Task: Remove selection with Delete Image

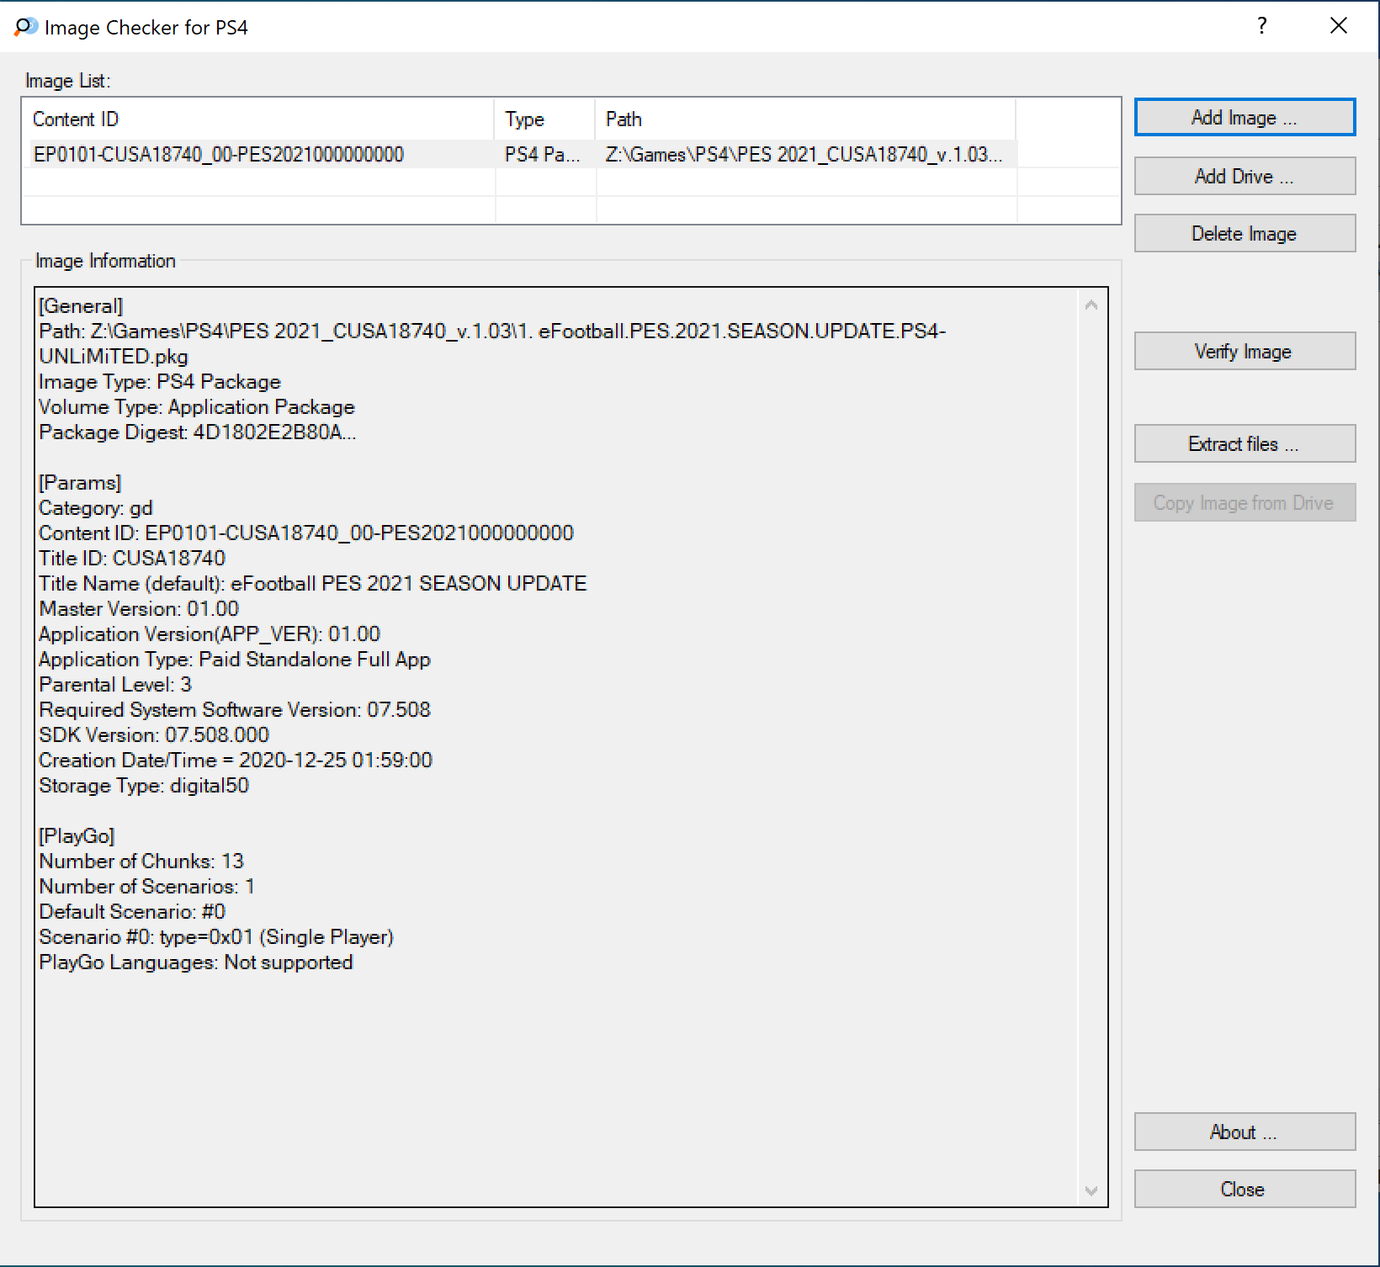Action: (1244, 234)
